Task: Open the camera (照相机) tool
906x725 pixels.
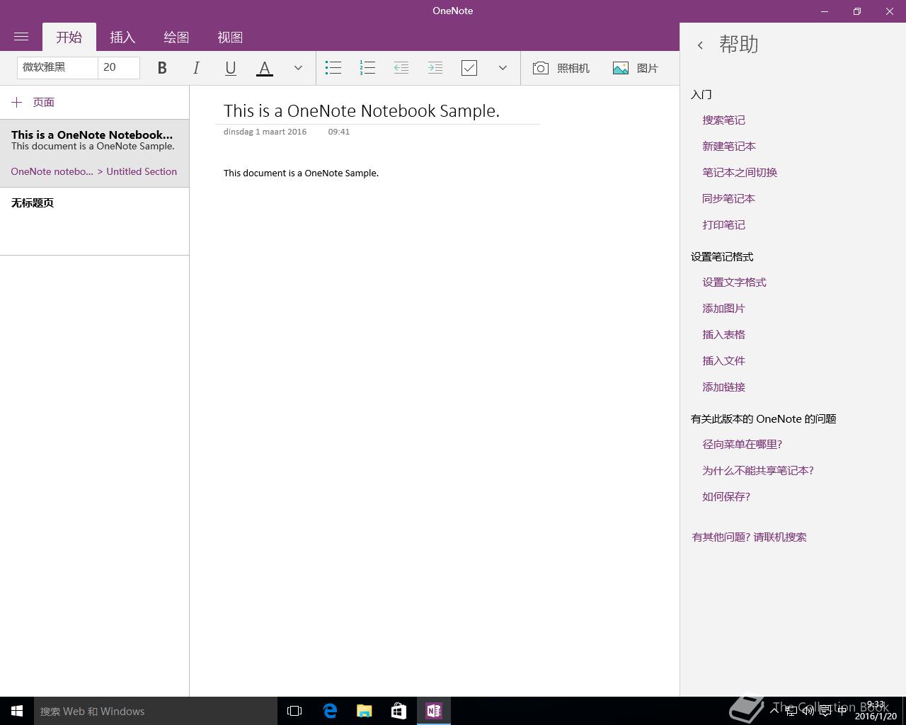Action: click(x=561, y=68)
